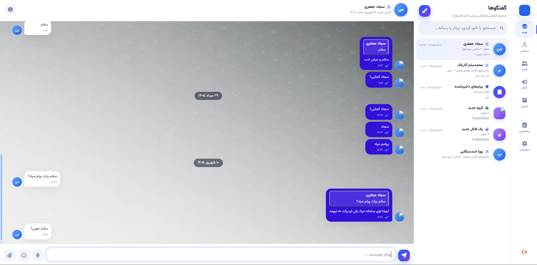Switch to شخصی personal chats tab
The height and width of the screenshot is (265, 537).
click(524, 47)
